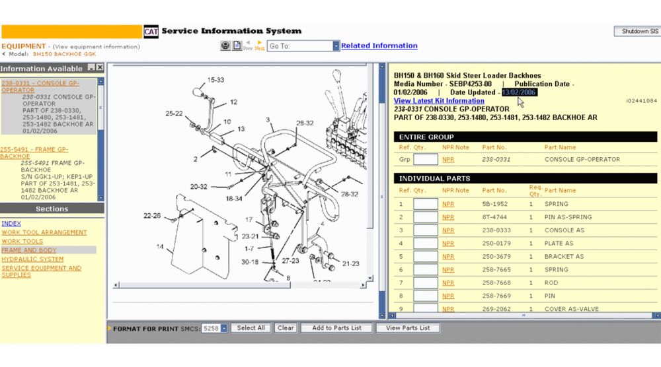Open the SMCS 5258 dropdown

pos(224,328)
